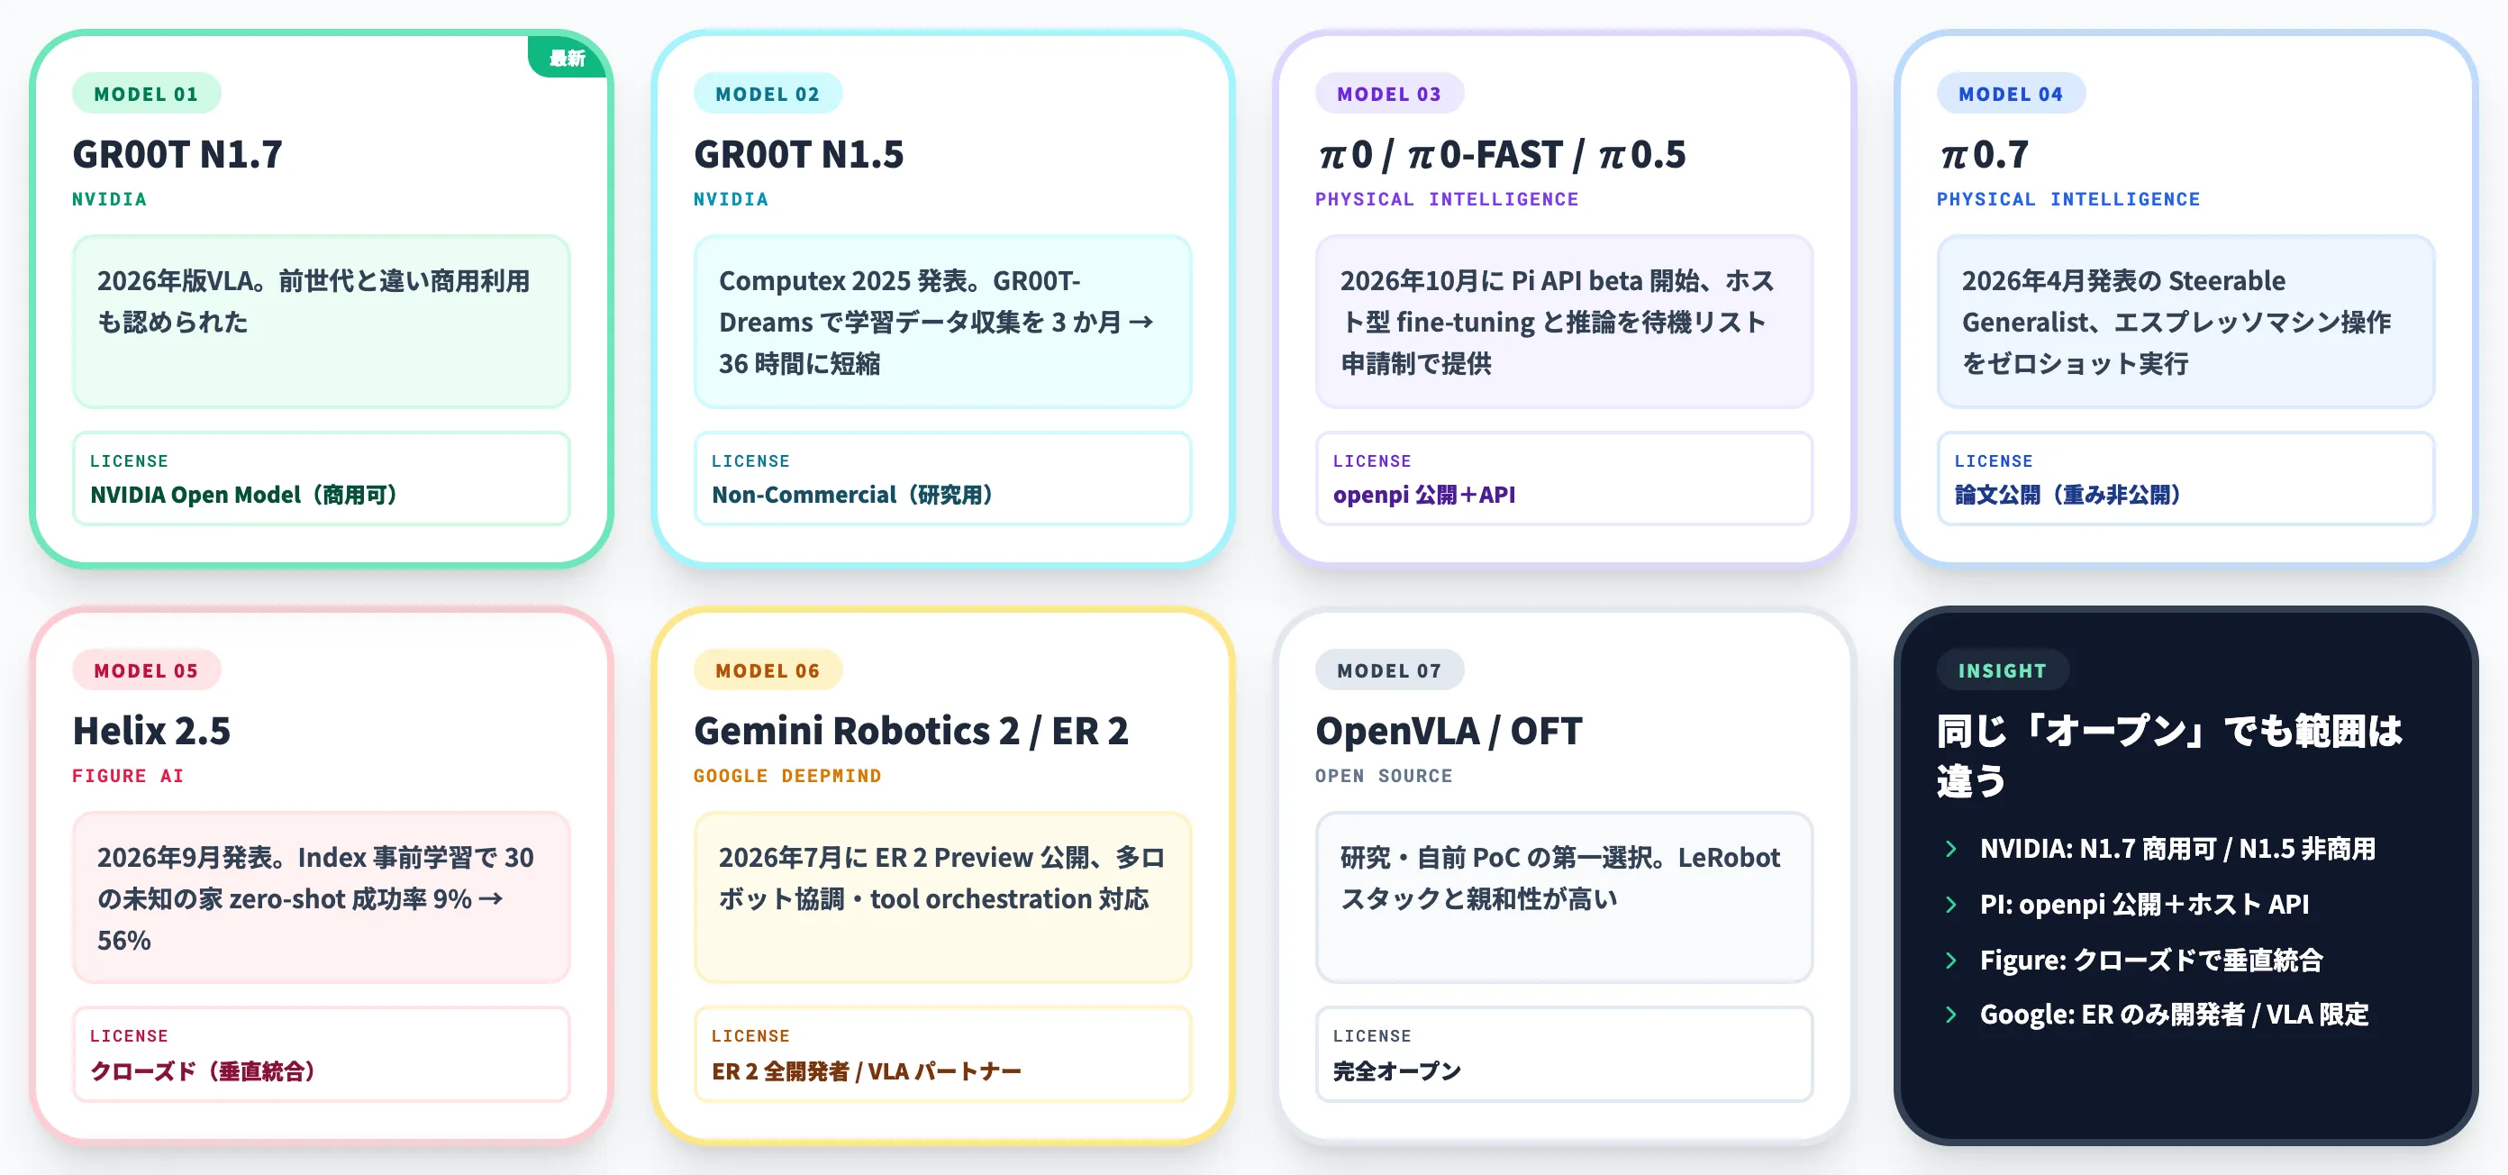Click the Pi API beta 開始 description box
2508x1175 pixels.
[1565, 322]
